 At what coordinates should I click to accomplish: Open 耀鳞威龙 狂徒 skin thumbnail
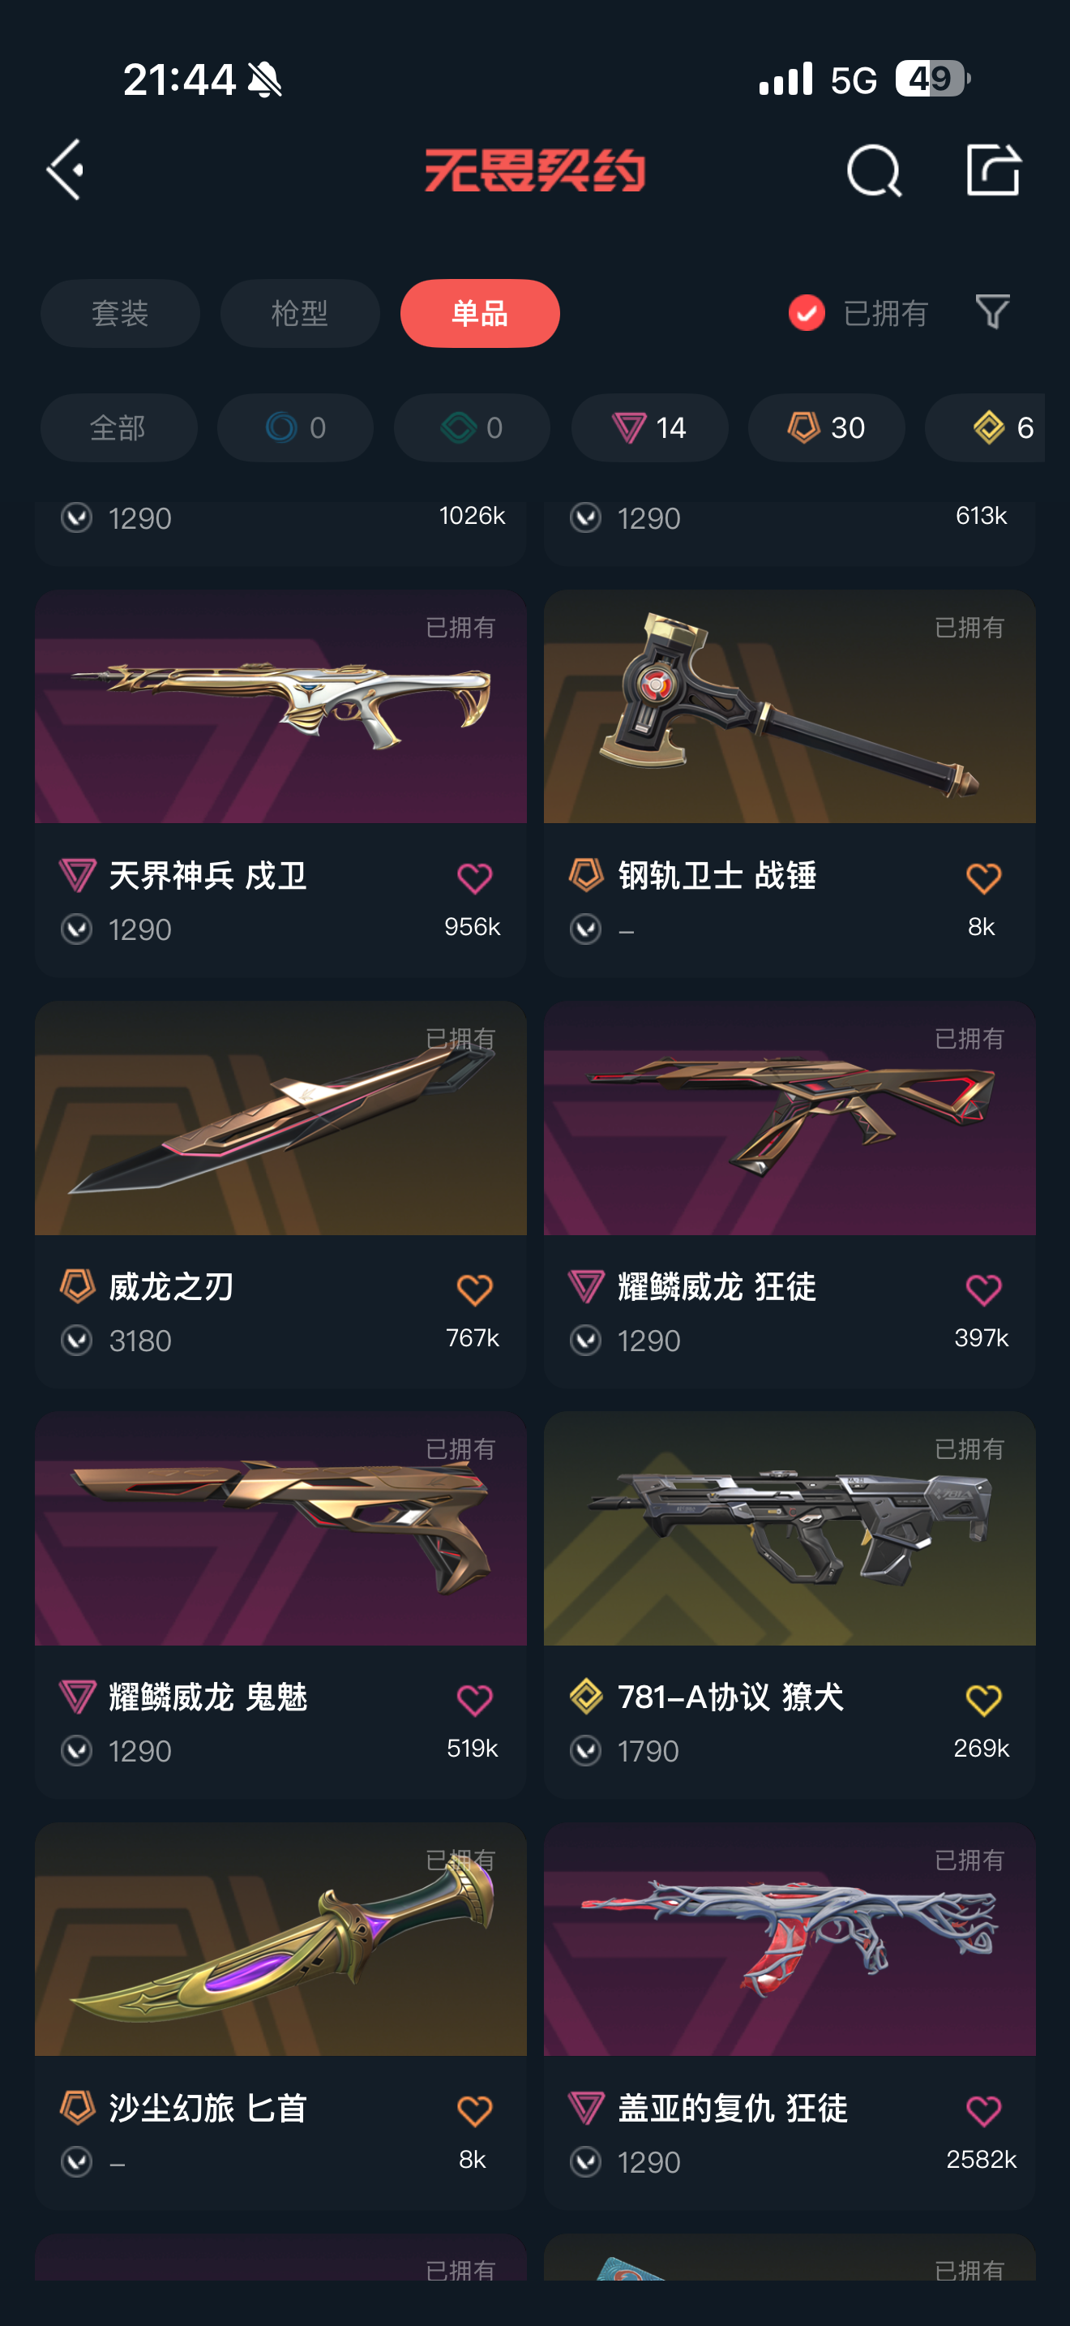pyautogui.click(x=790, y=1118)
